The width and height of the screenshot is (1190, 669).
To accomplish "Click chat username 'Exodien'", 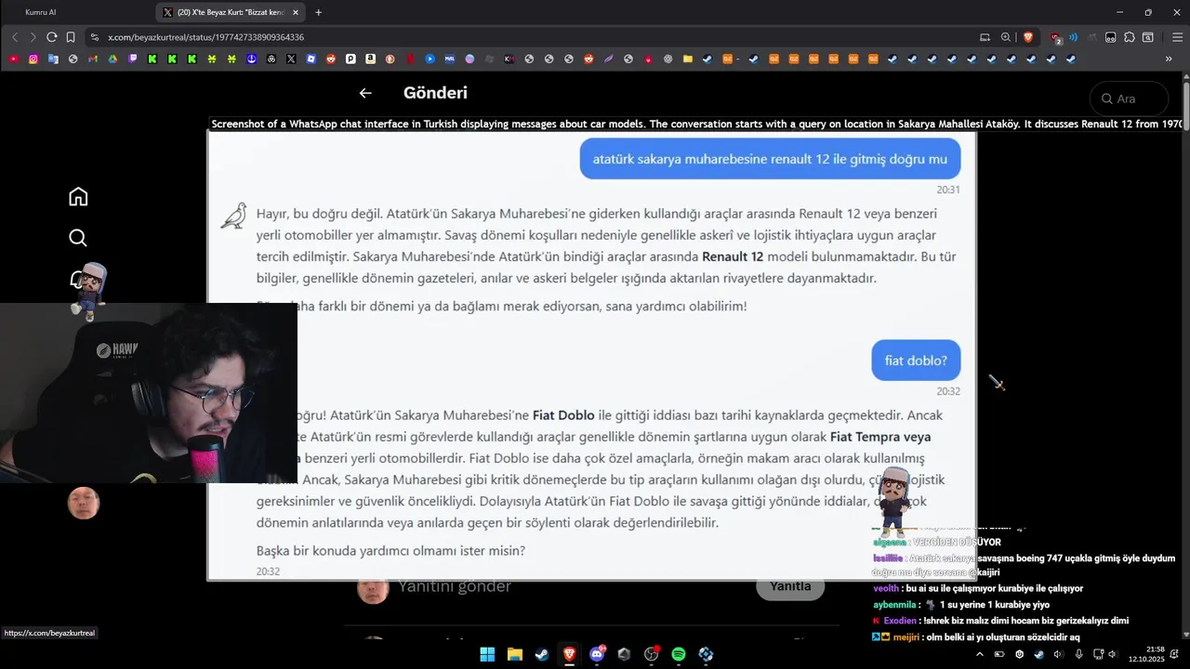I will (899, 621).
